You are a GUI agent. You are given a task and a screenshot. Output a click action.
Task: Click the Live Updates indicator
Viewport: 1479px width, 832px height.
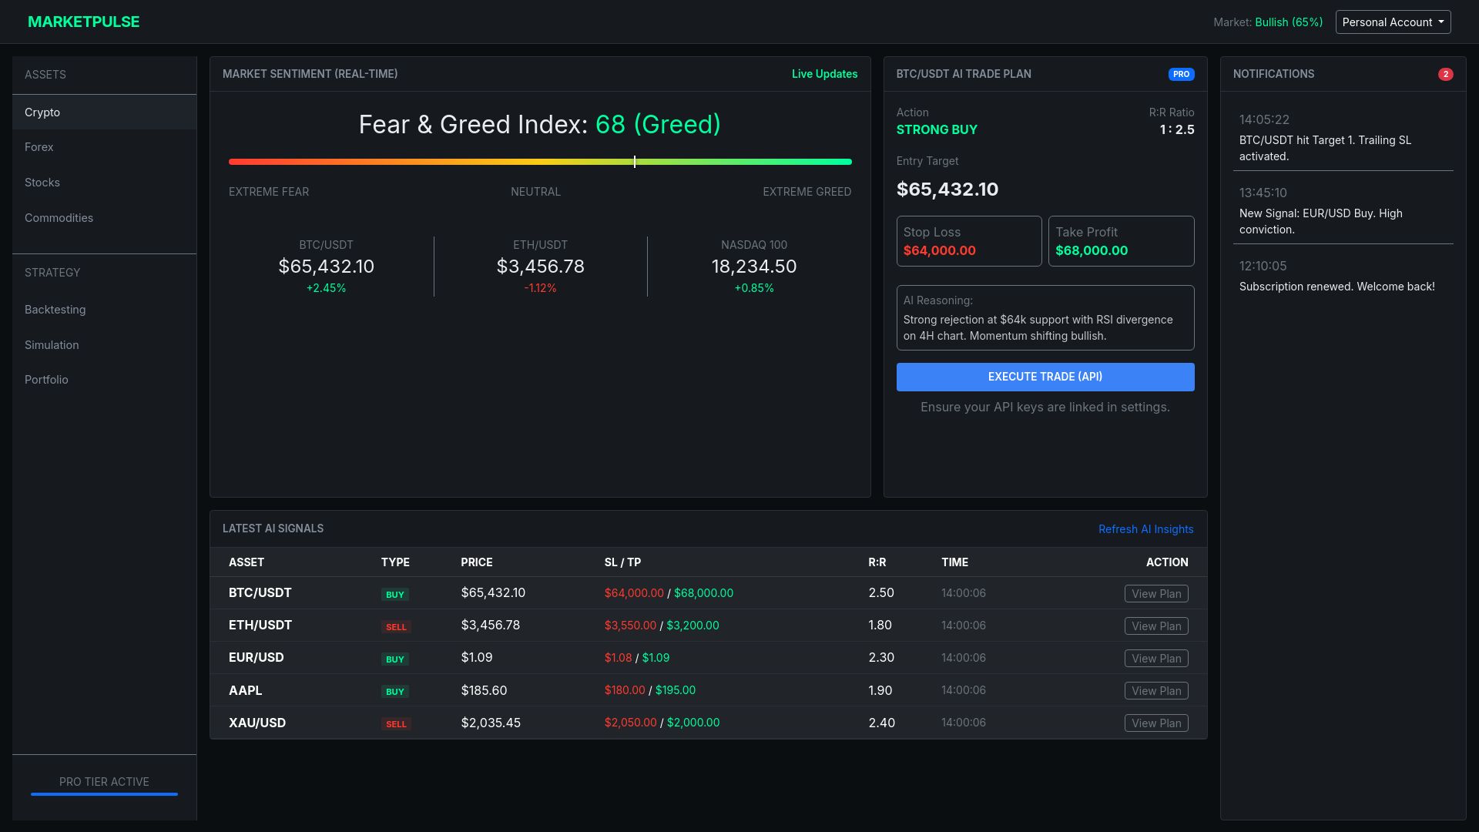(824, 74)
